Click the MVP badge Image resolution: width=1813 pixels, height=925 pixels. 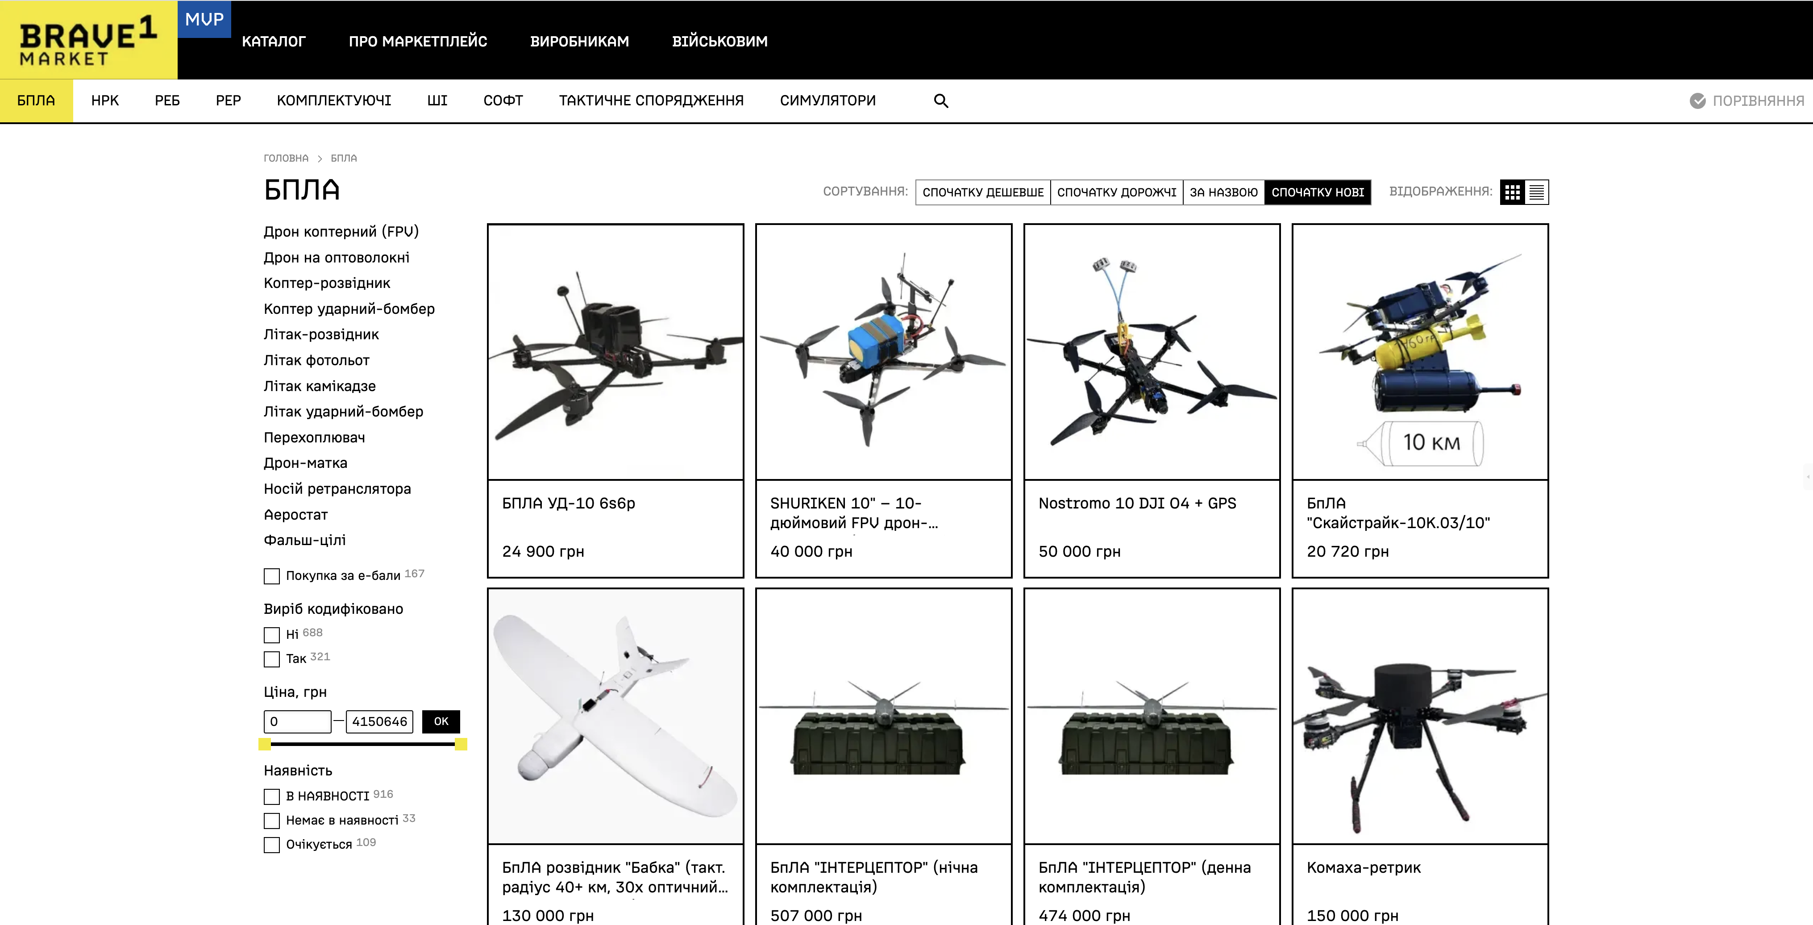pos(204,19)
